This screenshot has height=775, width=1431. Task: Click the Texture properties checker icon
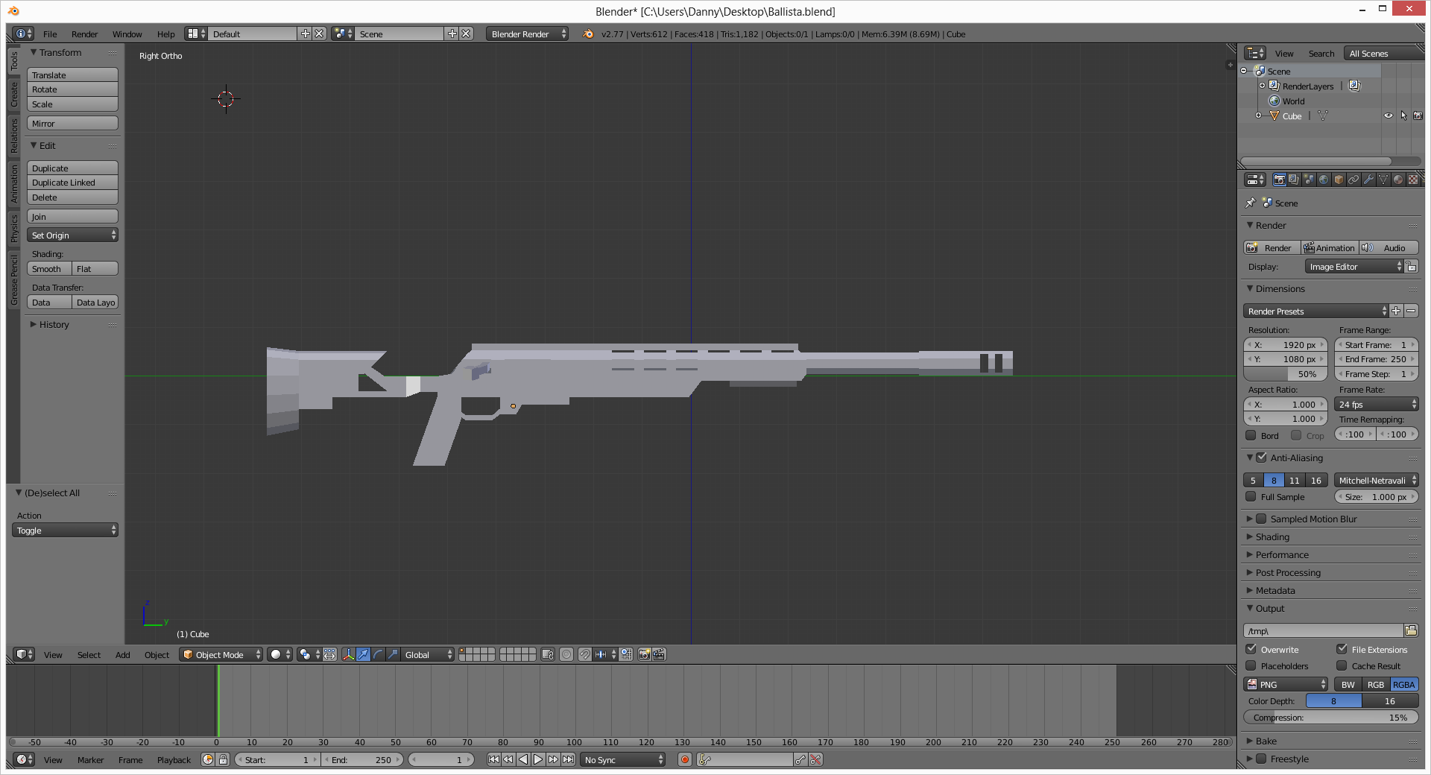[x=1413, y=180]
